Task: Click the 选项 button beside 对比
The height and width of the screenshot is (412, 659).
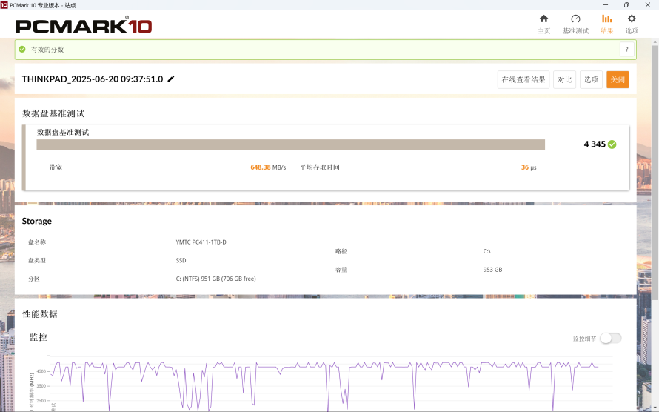Action: [591, 79]
